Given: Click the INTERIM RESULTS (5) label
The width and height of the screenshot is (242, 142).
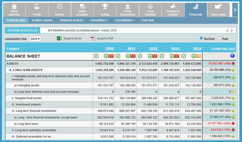Looking at the screenshot, I should pos(23,30).
